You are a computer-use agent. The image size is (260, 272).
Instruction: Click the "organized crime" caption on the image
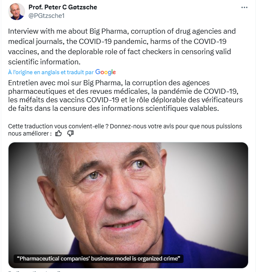coord(99,259)
